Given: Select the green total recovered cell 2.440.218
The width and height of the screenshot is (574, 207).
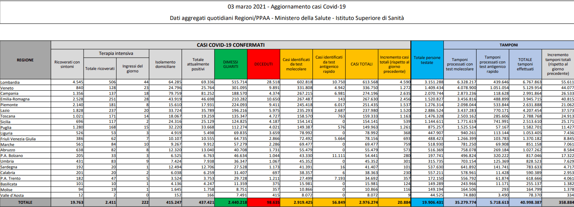Looking at the screenshot, I should click(230, 202).
